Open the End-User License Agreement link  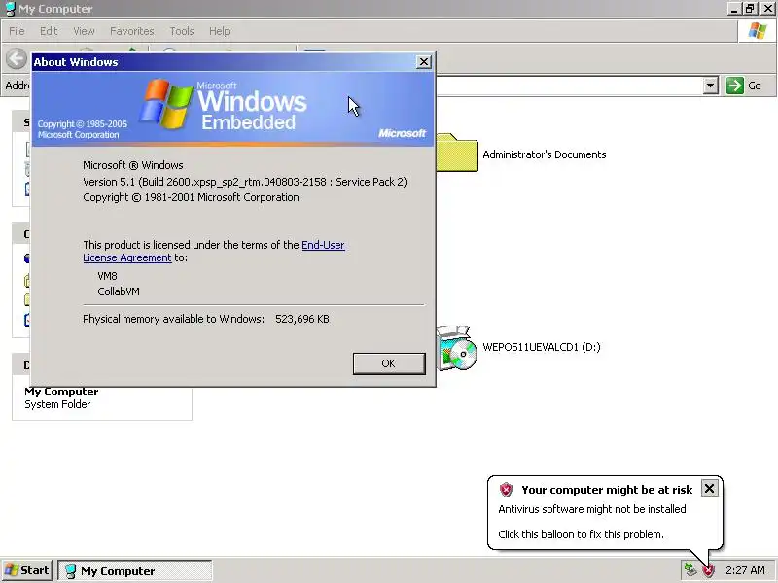[214, 252]
